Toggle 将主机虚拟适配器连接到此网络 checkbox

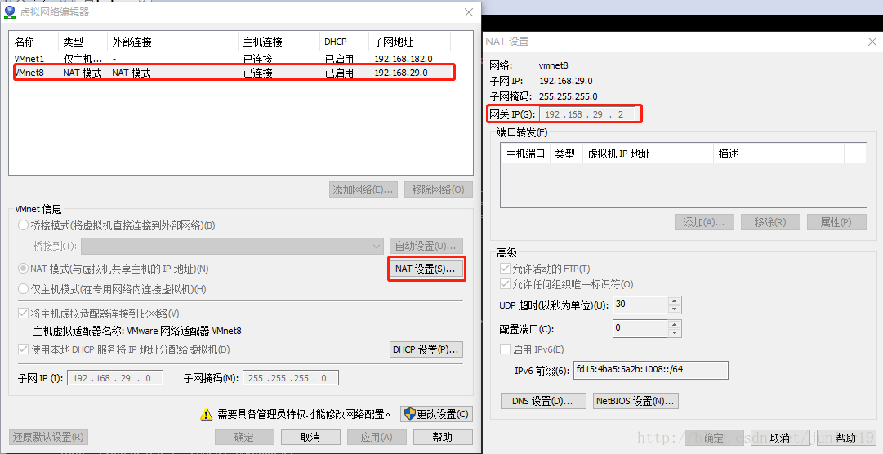pyautogui.click(x=23, y=314)
